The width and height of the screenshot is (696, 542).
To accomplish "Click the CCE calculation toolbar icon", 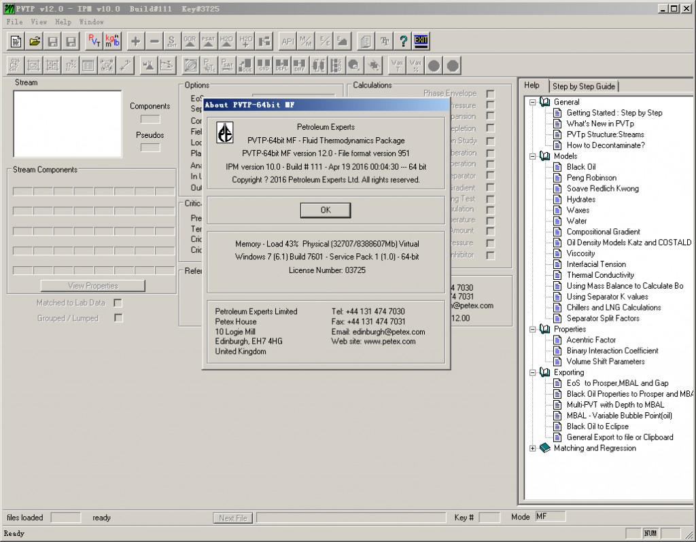I will [x=245, y=66].
